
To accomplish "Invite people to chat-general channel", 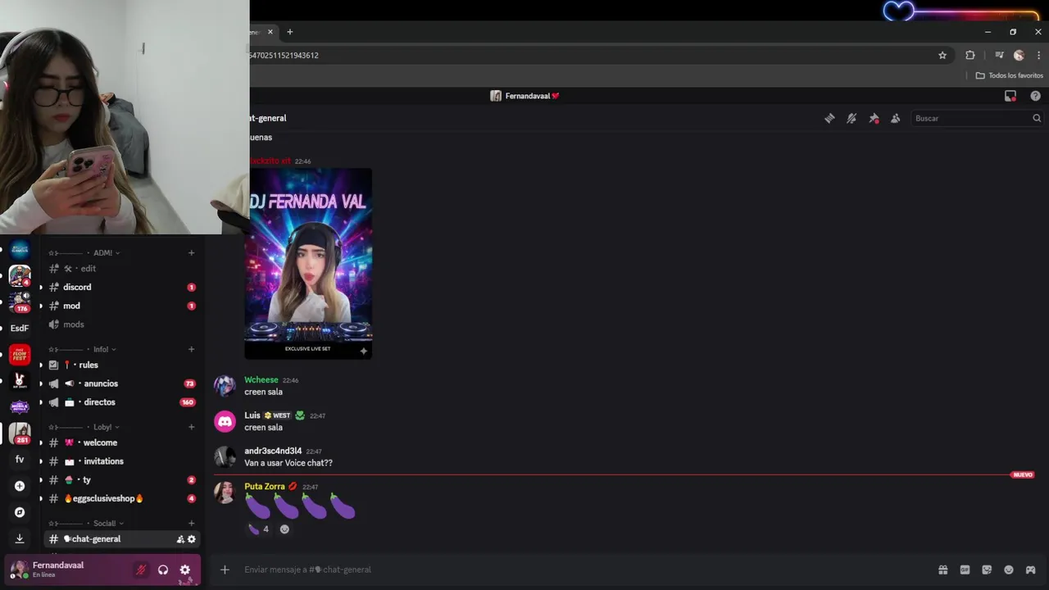I will click(180, 539).
